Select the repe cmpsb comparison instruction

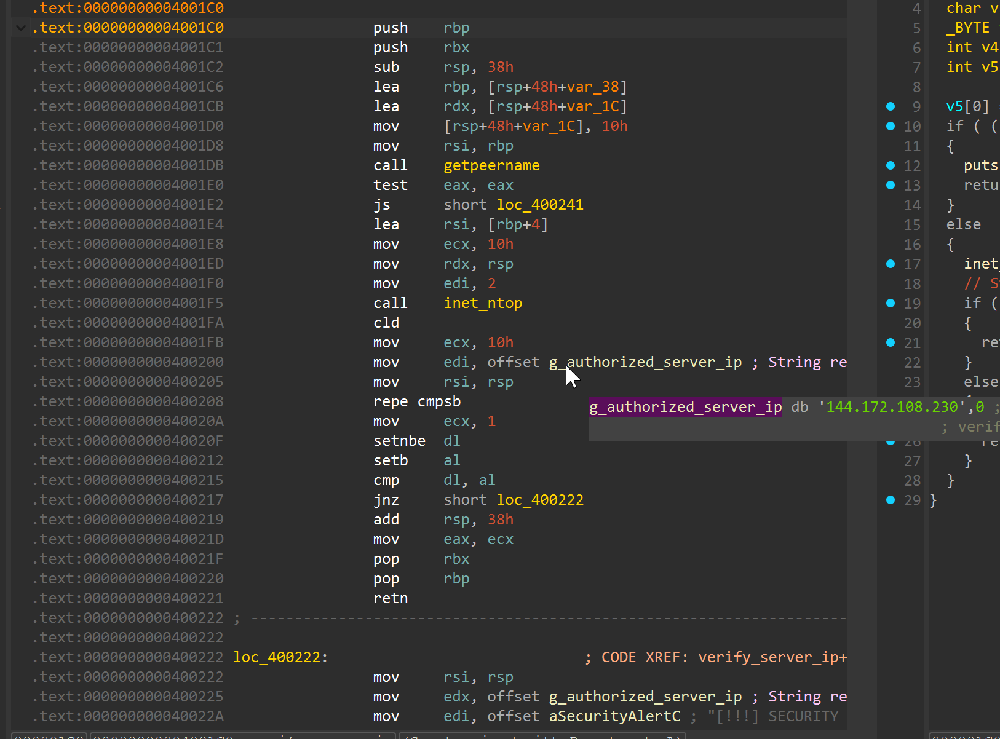click(x=417, y=401)
